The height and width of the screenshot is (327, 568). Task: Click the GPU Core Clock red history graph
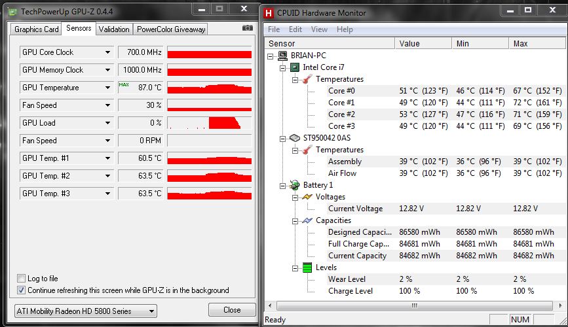pos(210,52)
